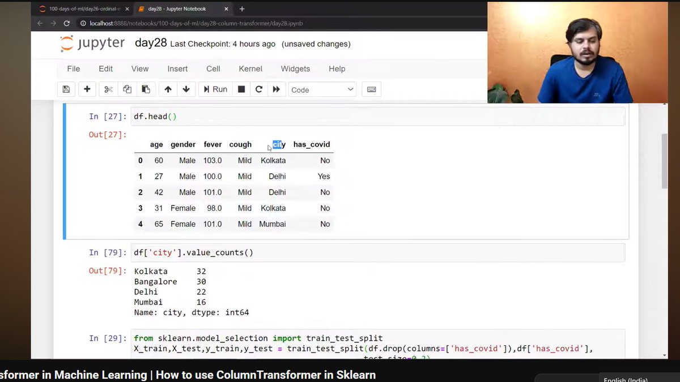Click the 103.0 fever value
This screenshot has width=680, height=382.
212,161
